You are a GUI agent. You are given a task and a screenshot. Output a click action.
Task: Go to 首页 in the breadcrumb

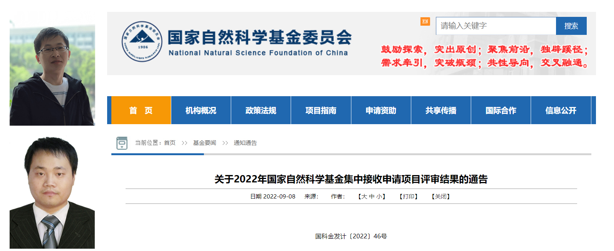click(x=170, y=143)
